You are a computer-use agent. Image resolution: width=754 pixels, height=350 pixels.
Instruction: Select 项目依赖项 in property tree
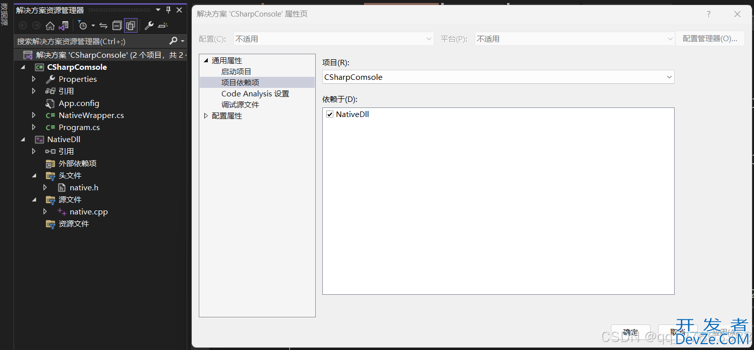(240, 82)
